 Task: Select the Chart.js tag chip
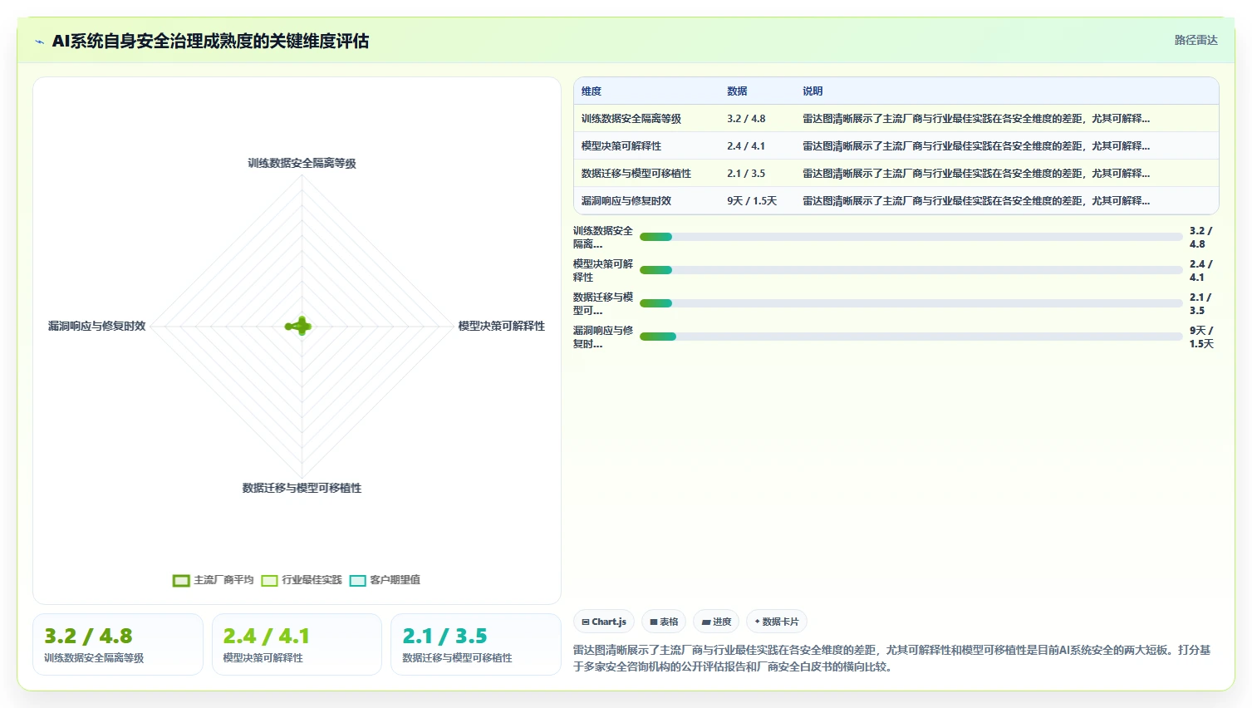pyautogui.click(x=604, y=622)
